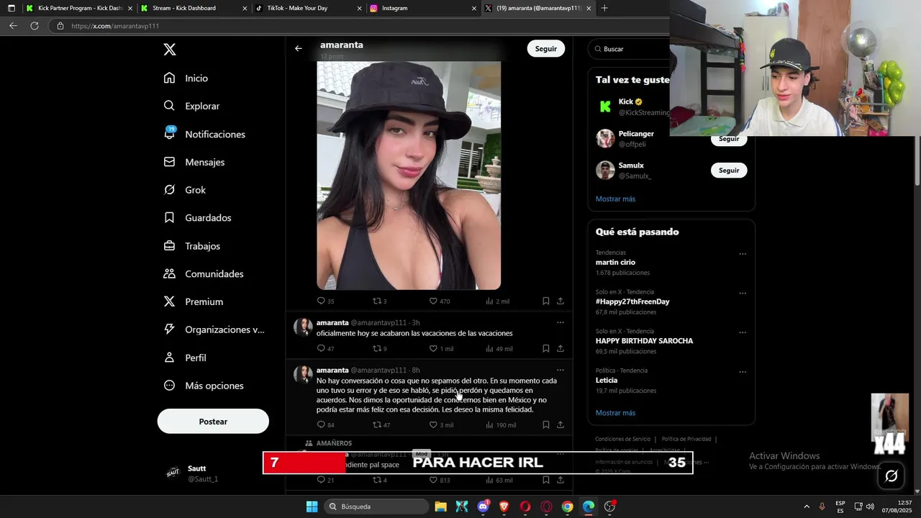This screenshot has width=921, height=518.
Task: Share the vacaciones post
Action: click(x=561, y=348)
